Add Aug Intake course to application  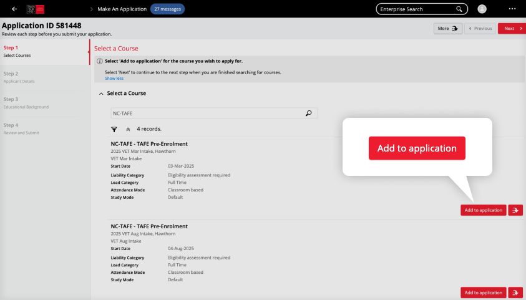[x=483, y=293]
